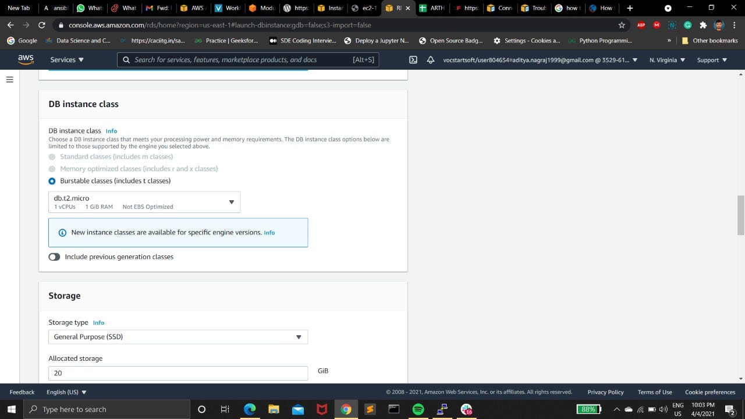
Task: Select Burstable classes radio button
Action: click(52, 181)
